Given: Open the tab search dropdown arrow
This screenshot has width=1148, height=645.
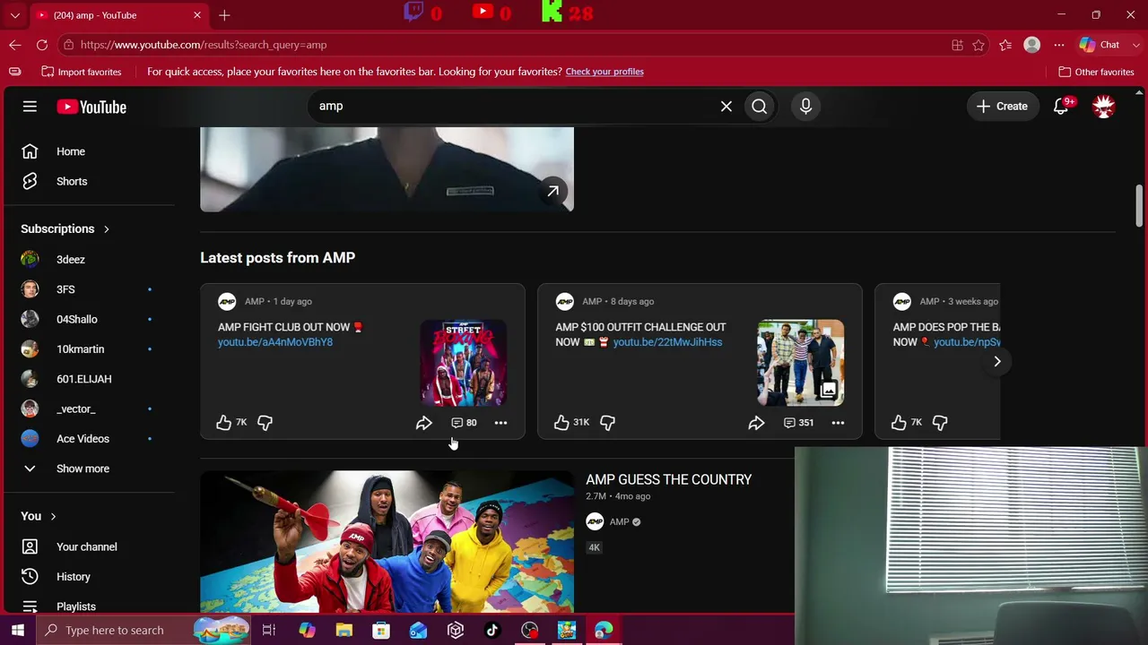Looking at the screenshot, I should click(x=15, y=15).
